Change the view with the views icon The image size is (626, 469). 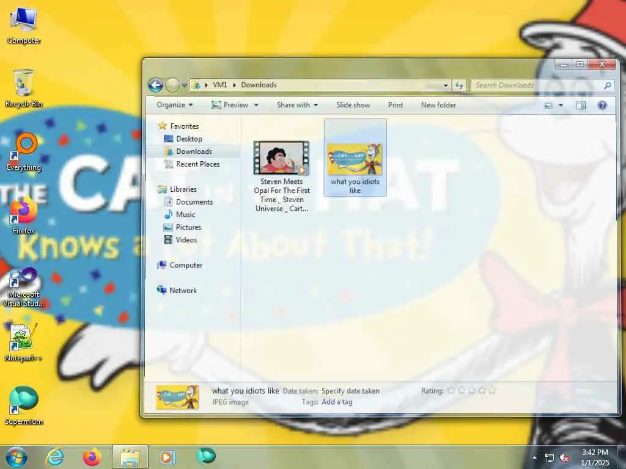(548, 105)
